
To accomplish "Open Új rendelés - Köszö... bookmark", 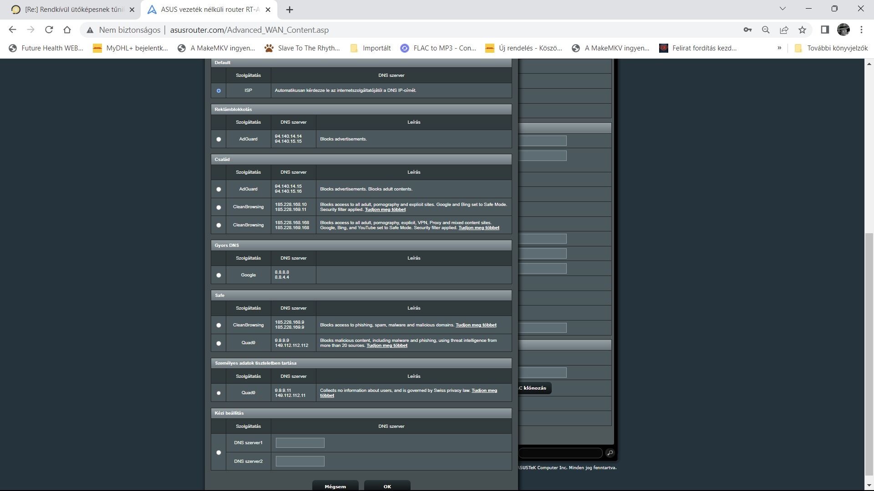I will [x=524, y=48].
